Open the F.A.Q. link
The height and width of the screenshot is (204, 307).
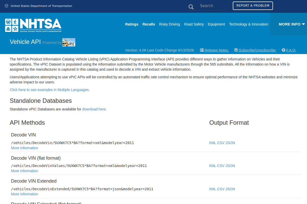(x=291, y=50)
